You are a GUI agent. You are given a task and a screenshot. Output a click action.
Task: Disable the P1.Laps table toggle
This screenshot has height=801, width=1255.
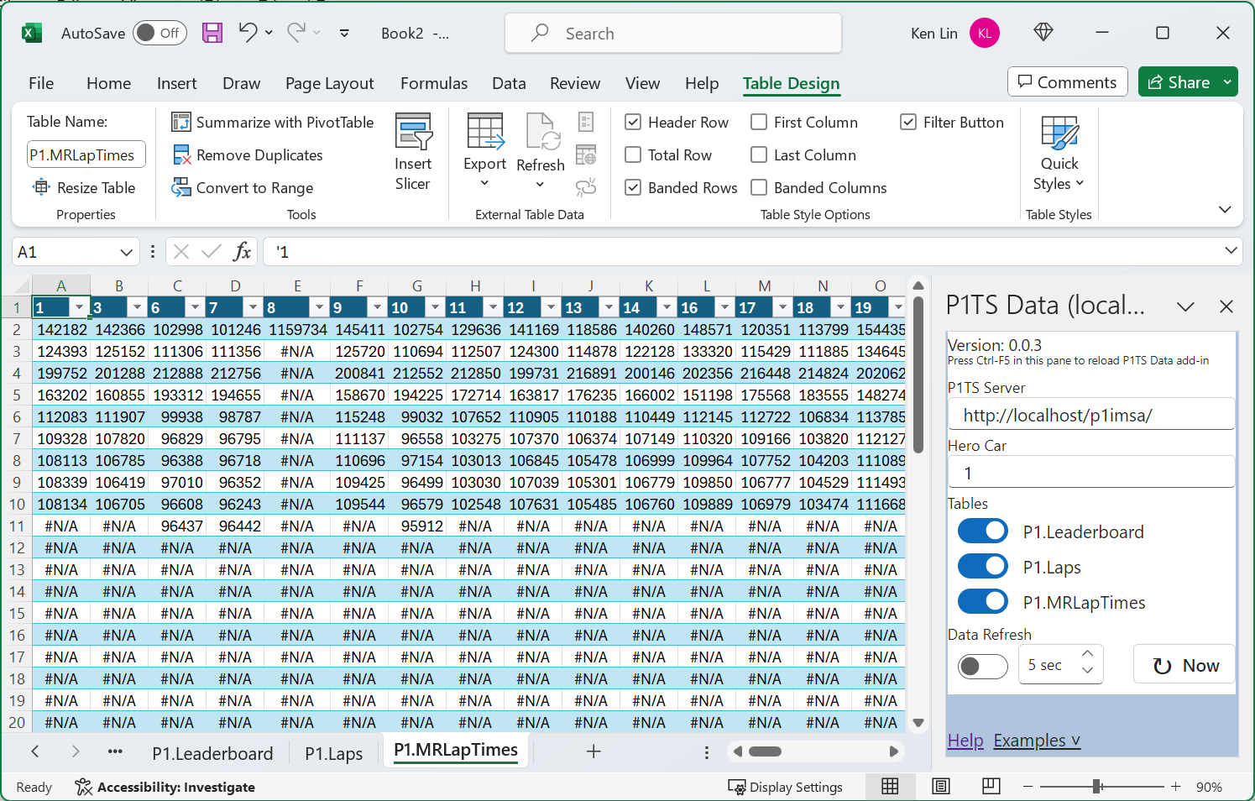click(x=983, y=566)
